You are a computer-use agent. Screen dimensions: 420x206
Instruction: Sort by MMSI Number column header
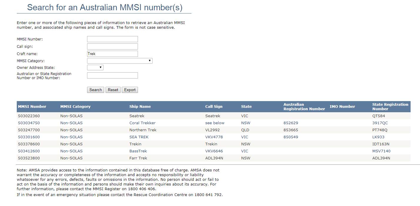[32, 107]
